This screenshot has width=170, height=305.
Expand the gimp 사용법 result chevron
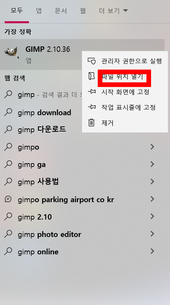tap(152, 181)
